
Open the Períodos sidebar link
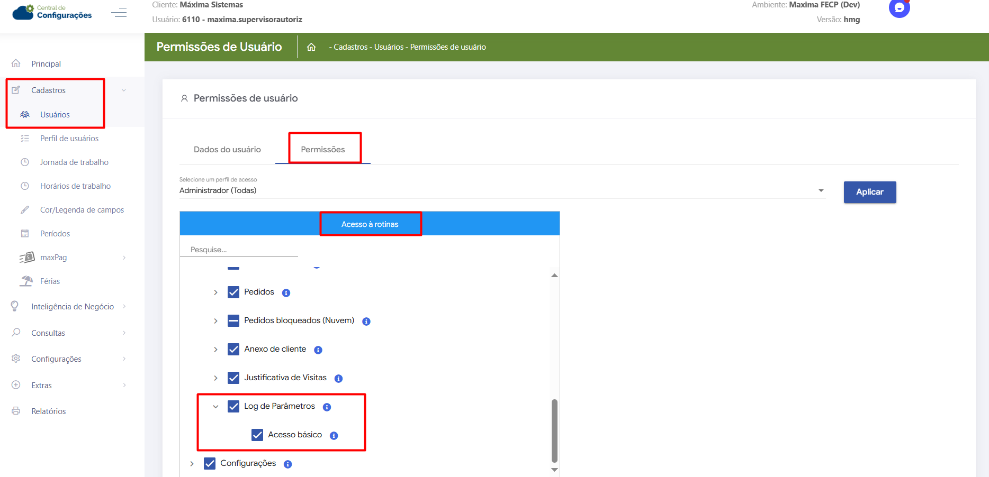coord(55,234)
